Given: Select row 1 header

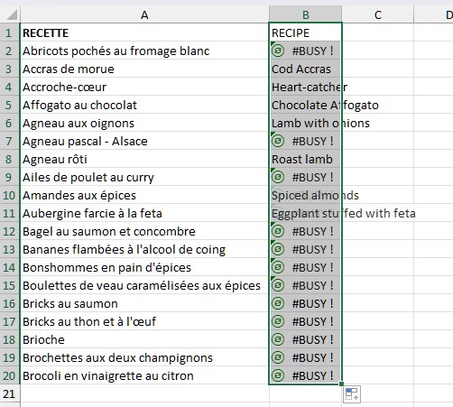Looking at the screenshot, I should coord(10,32).
